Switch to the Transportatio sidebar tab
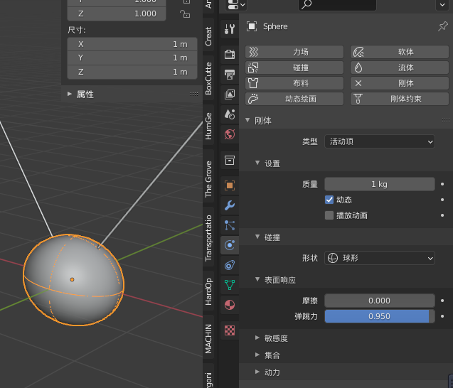The width and height of the screenshot is (453, 388). [208, 238]
